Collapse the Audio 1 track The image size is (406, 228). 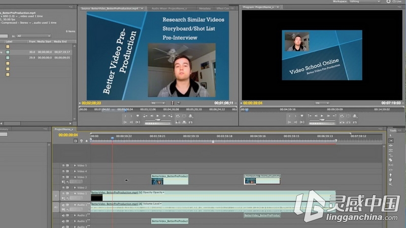click(x=75, y=205)
